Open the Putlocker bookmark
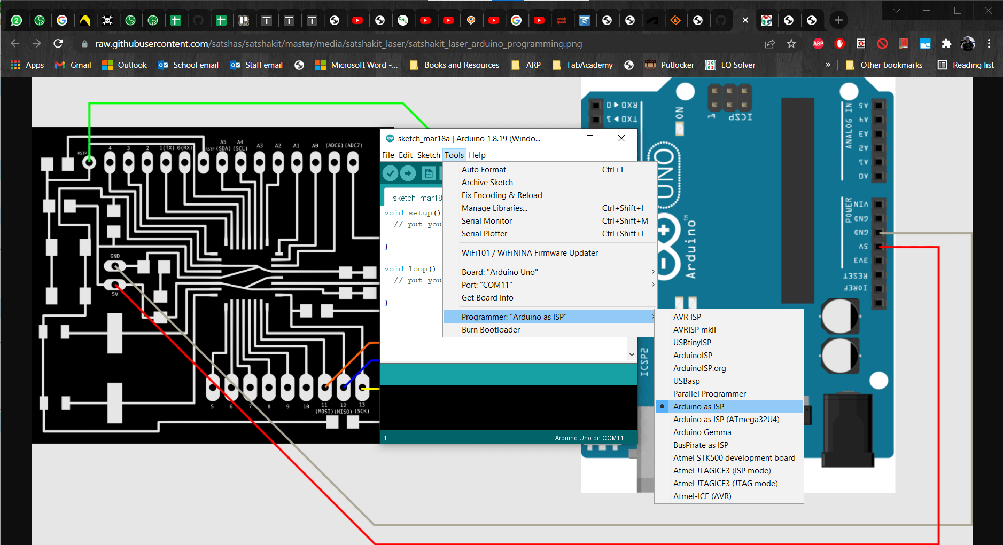The image size is (1003, 545). coord(669,65)
